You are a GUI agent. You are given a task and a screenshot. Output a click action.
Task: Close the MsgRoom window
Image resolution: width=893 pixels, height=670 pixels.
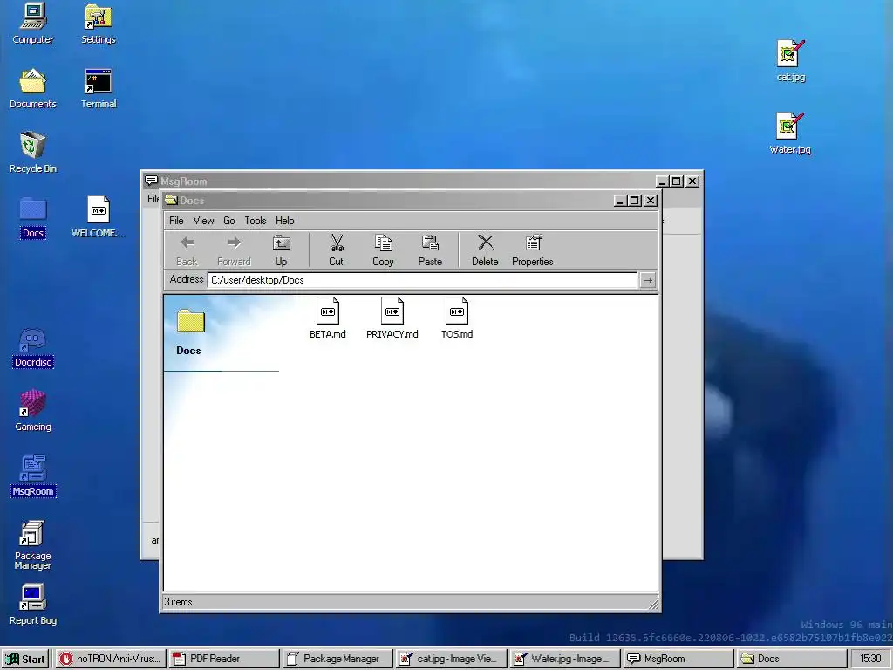692,181
